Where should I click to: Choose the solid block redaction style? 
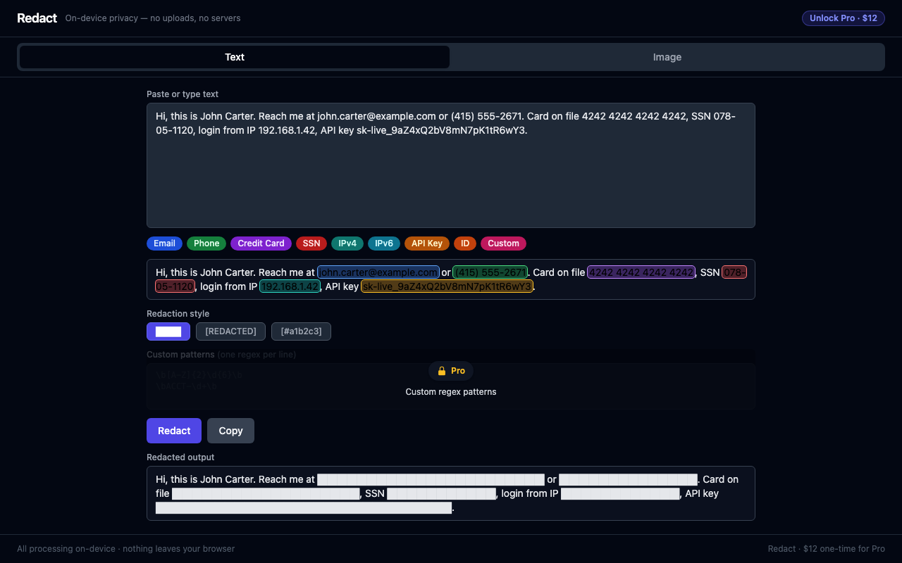coord(168,331)
